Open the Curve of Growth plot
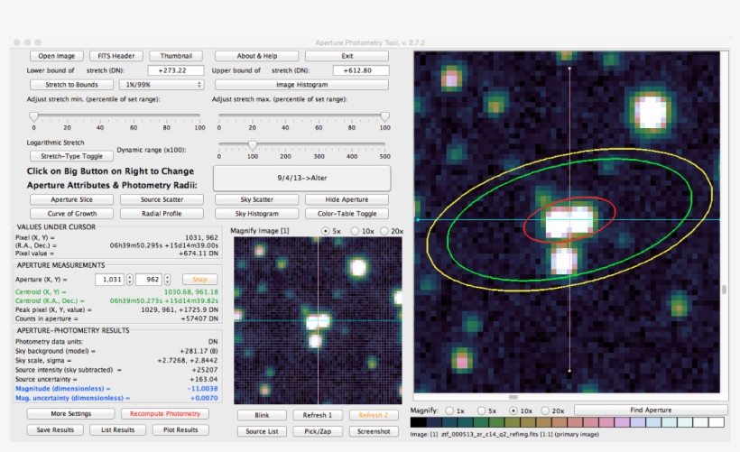The image size is (740, 452). pyautogui.click(x=71, y=214)
